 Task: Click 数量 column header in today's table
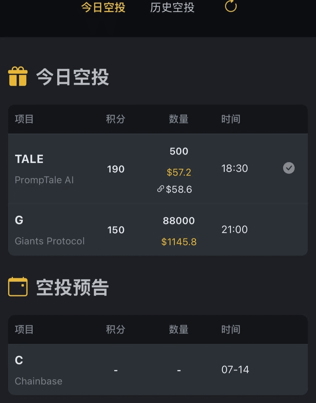point(179,119)
